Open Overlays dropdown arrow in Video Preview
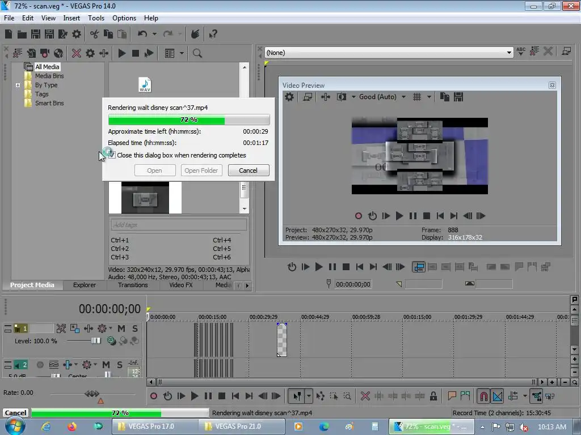581x435 pixels. (429, 97)
